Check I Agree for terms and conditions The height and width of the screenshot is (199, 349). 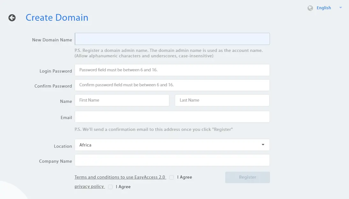[x=172, y=177]
